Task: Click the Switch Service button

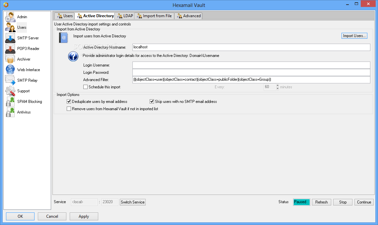Action: click(133, 202)
